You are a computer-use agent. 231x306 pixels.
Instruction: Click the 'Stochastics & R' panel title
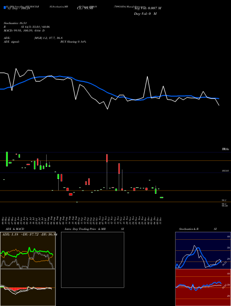(189, 229)
